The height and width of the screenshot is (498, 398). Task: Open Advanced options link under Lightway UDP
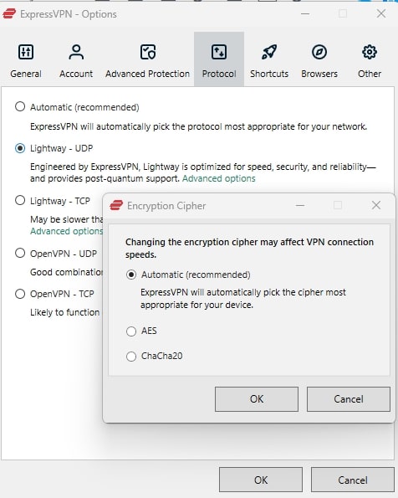click(219, 178)
